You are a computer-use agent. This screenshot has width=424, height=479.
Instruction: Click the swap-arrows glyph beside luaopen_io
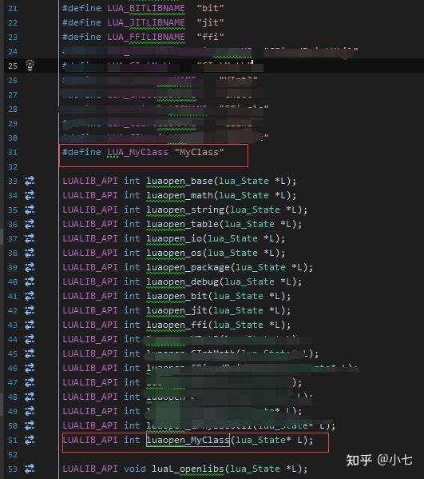(30, 238)
